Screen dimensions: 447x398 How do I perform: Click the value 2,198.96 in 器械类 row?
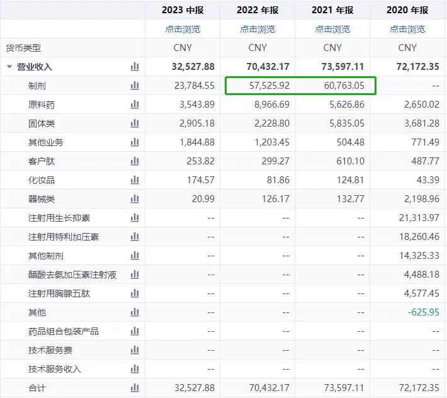(x=422, y=199)
